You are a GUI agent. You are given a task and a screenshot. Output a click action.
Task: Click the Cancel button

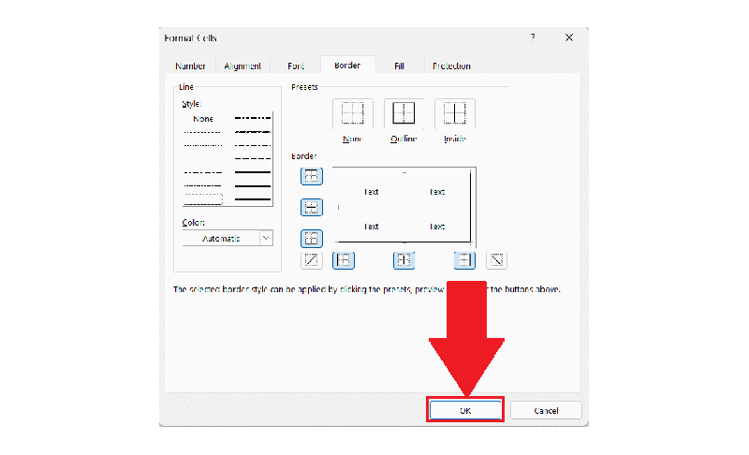pyautogui.click(x=546, y=411)
